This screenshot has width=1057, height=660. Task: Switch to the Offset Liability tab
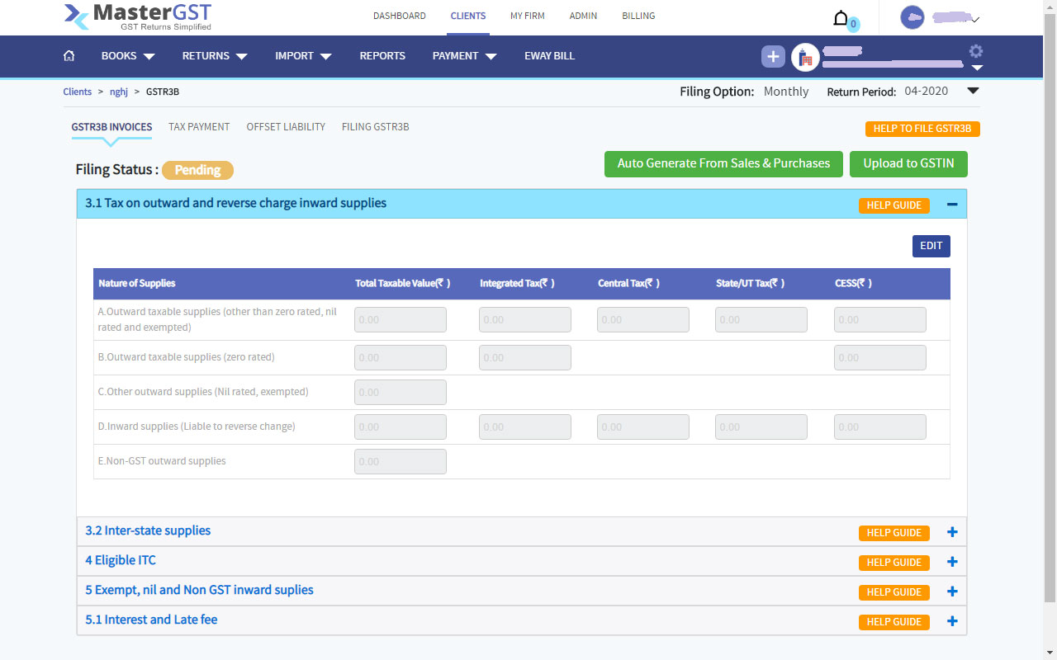(286, 127)
